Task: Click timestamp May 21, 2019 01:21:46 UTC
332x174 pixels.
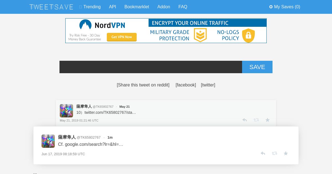Action: pyautogui.click(x=79, y=120)
